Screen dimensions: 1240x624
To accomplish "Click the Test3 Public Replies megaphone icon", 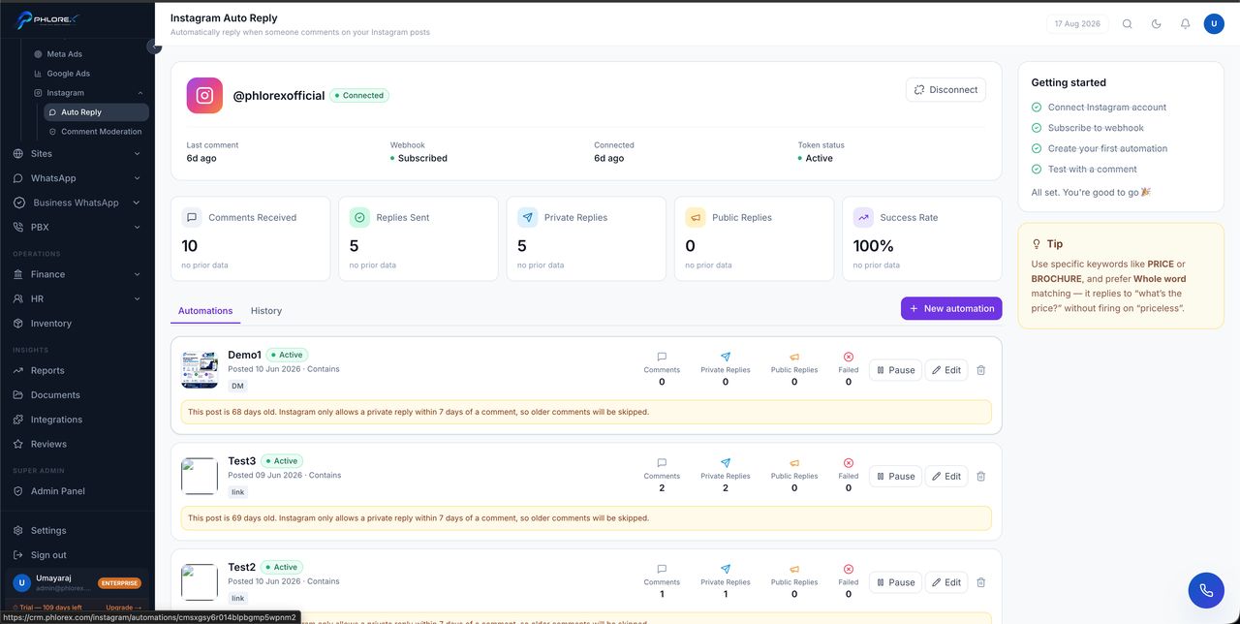I will coord(794,463).
